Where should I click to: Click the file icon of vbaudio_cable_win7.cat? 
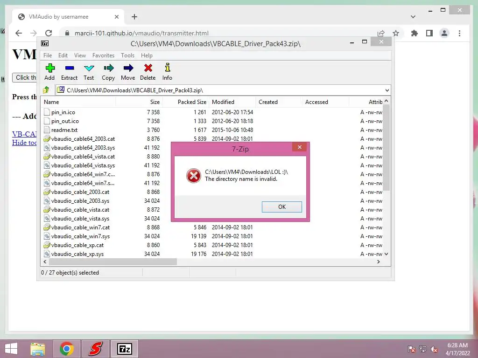(47, 227)
